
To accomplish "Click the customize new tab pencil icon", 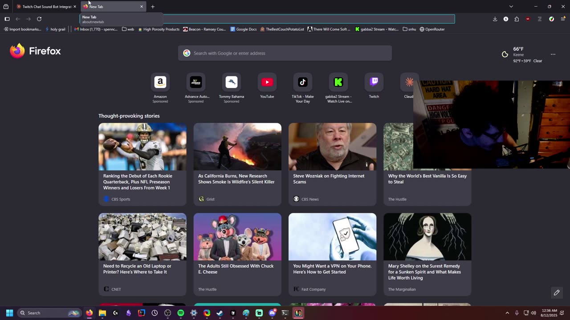I will [556, 292].
